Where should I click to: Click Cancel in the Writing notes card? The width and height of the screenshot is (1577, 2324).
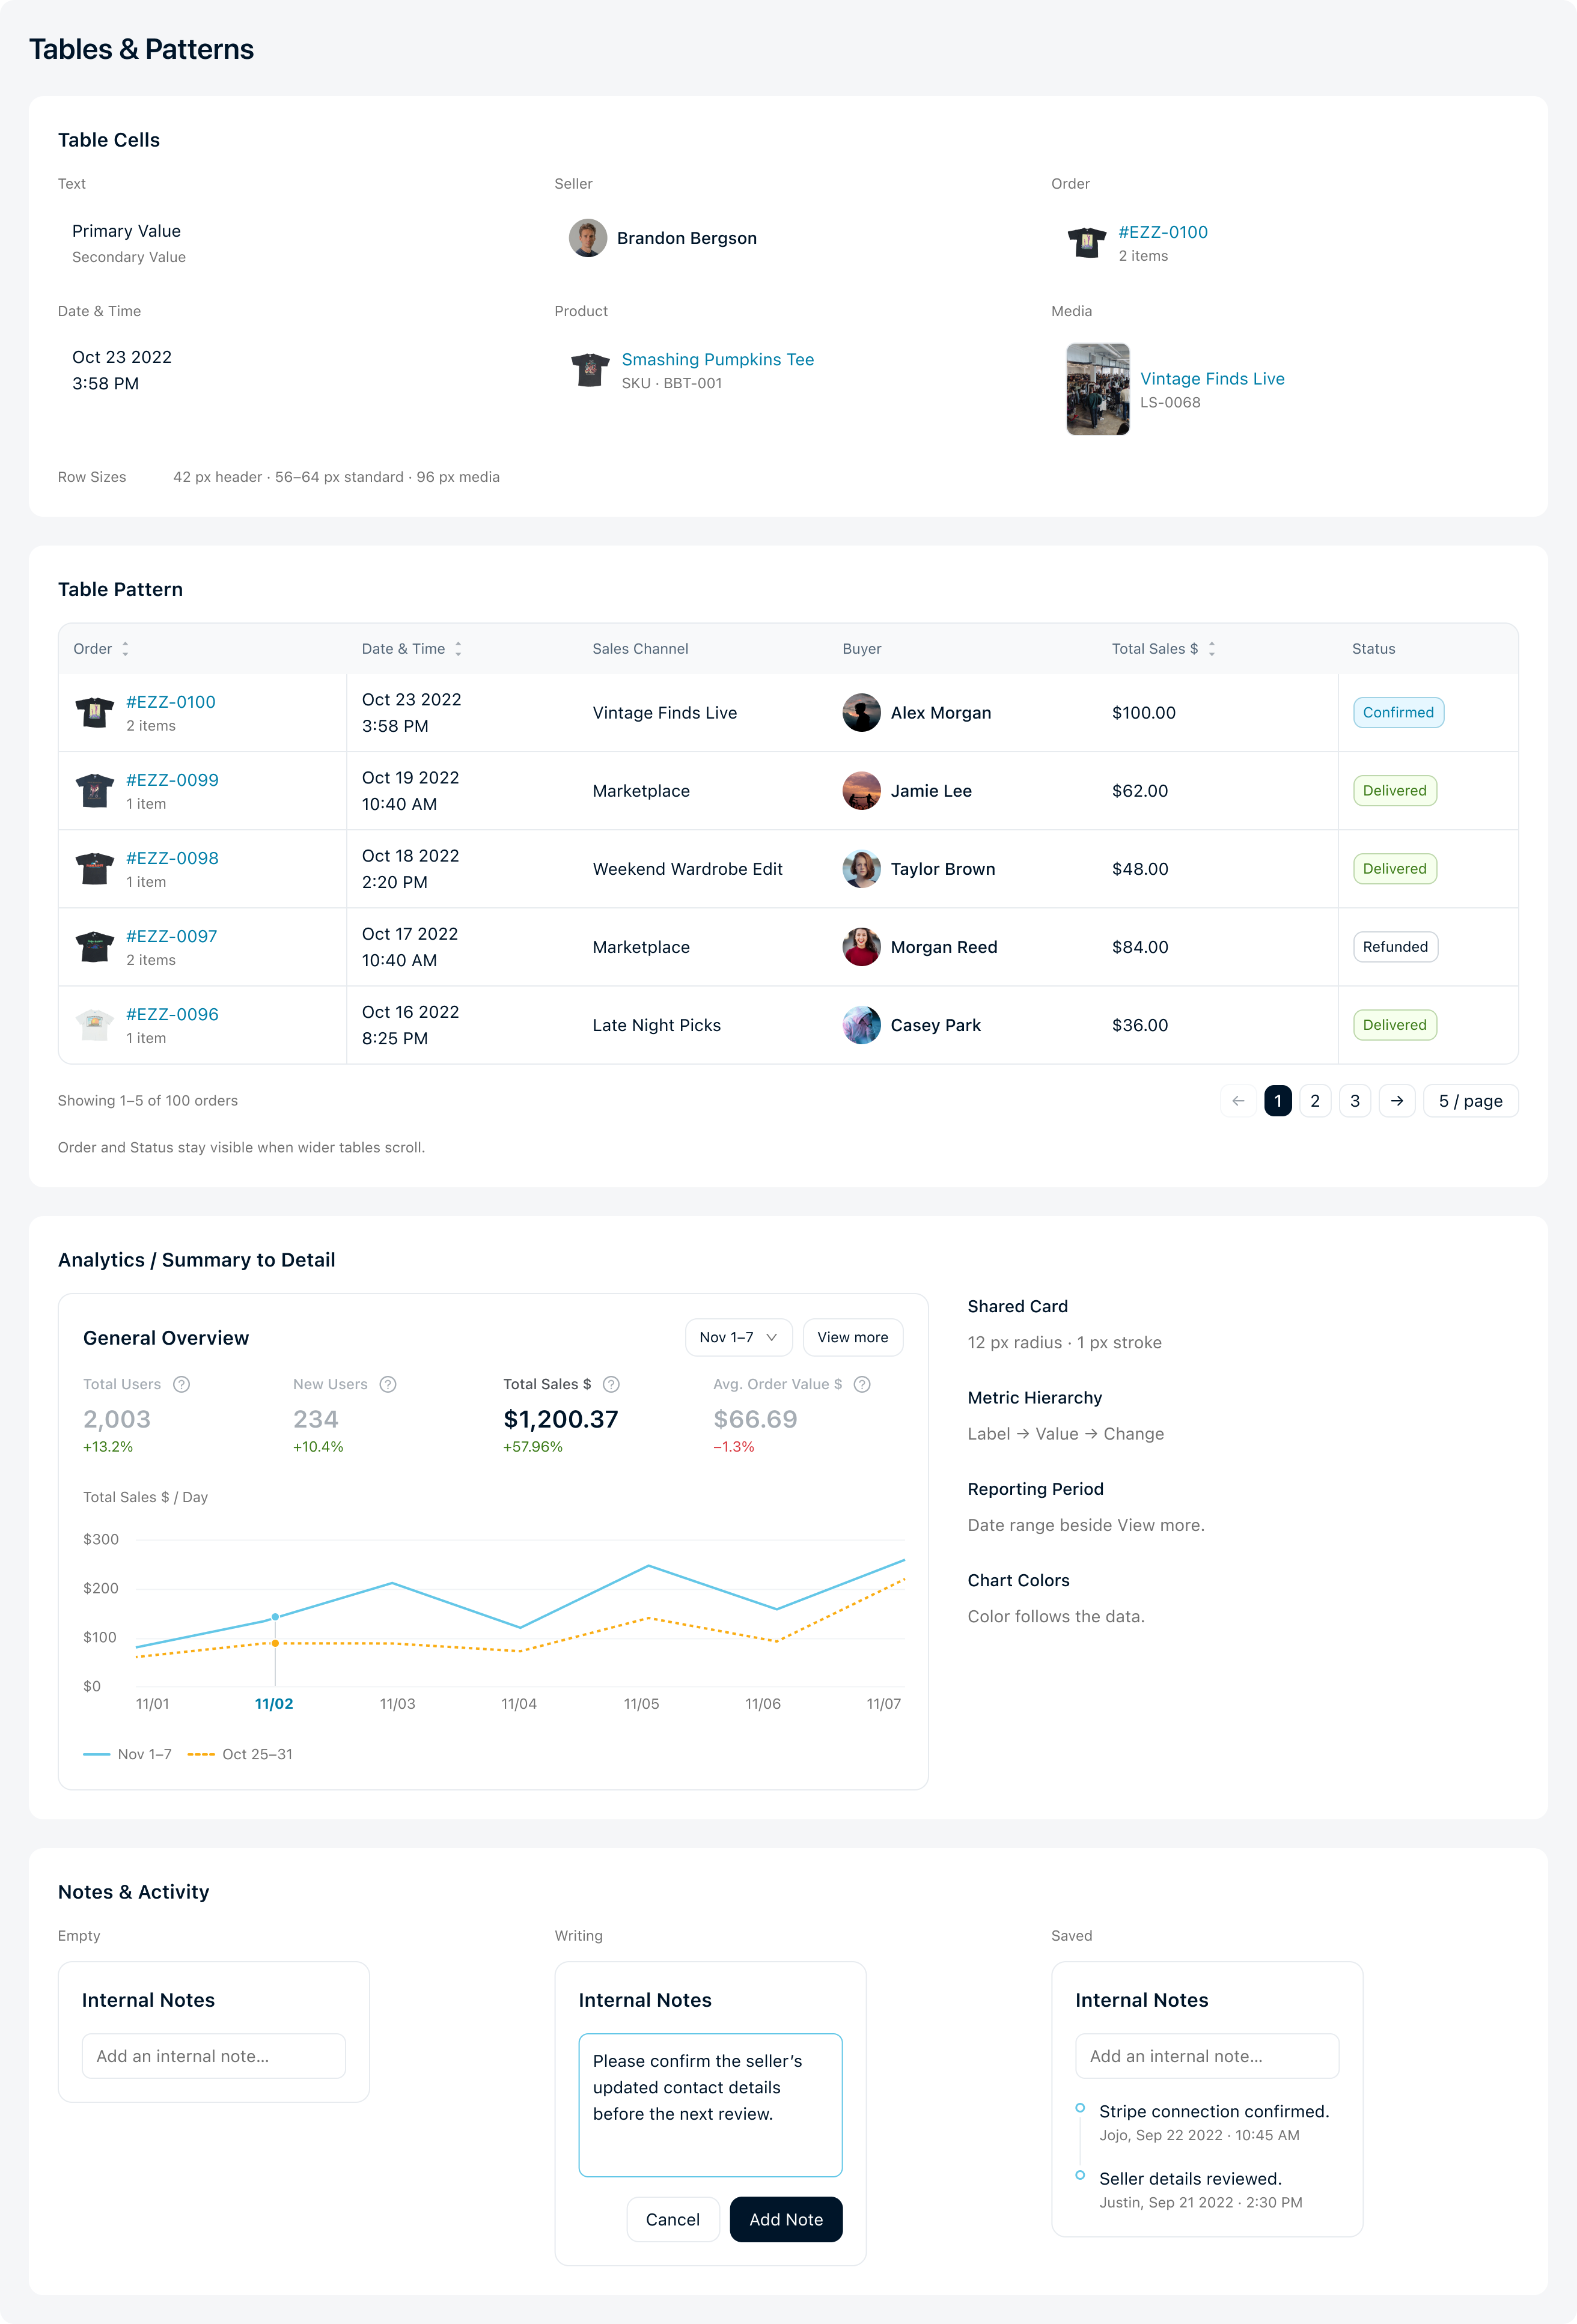[673, 2219]
